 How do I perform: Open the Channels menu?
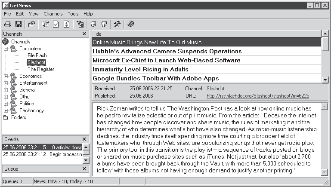[53, 14]
